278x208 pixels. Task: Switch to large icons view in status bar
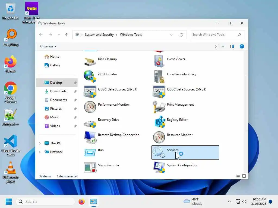244,176
